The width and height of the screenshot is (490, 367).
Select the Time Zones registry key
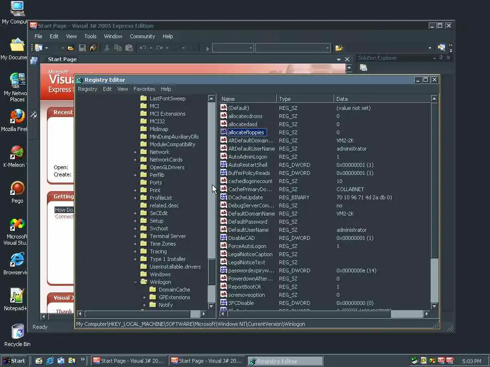click(x=163, y=244)
